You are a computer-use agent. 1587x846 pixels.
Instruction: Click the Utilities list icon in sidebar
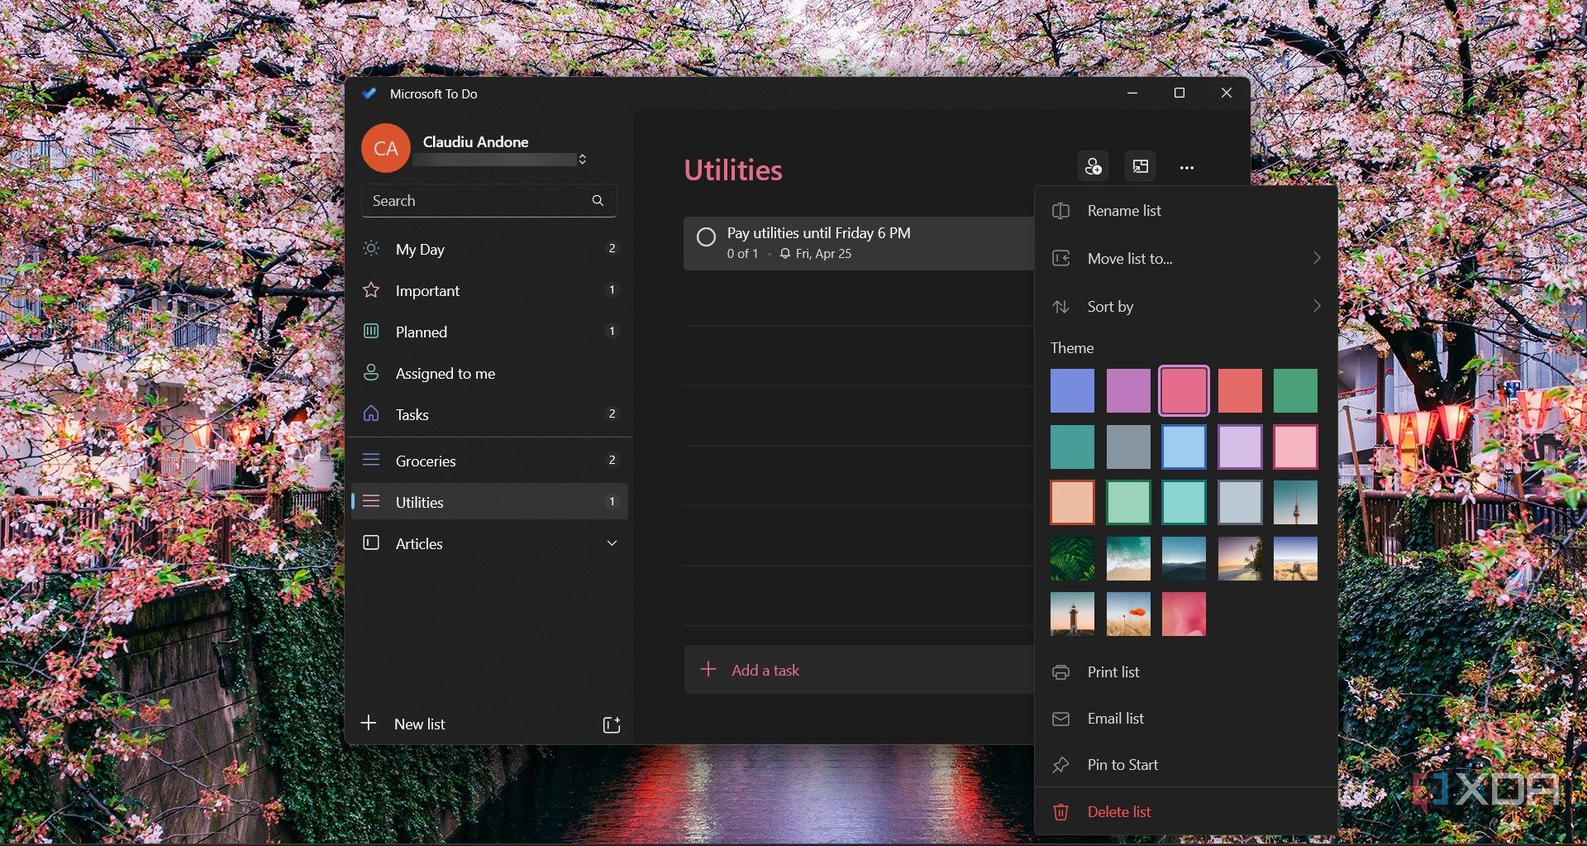click(x=371, y=501)
